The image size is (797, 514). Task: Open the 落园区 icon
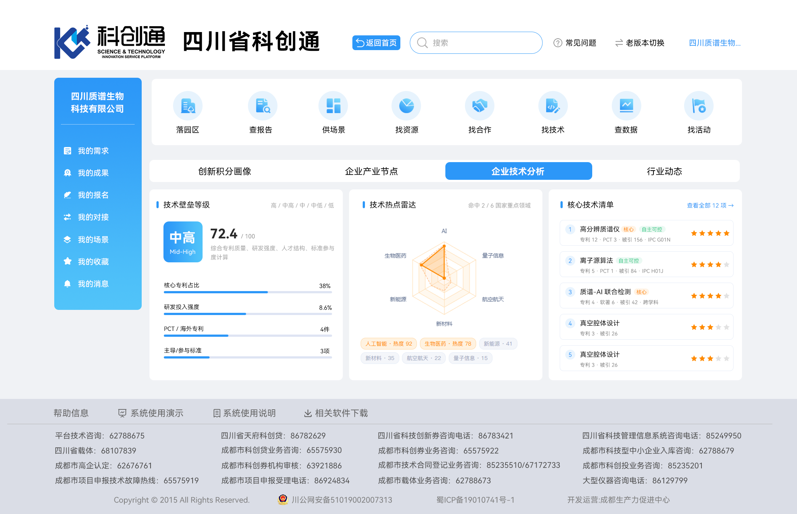point(188,106)
